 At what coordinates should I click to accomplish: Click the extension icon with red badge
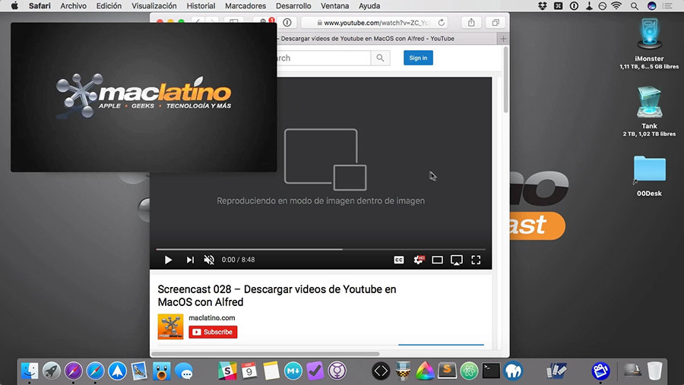click(264, 22)
